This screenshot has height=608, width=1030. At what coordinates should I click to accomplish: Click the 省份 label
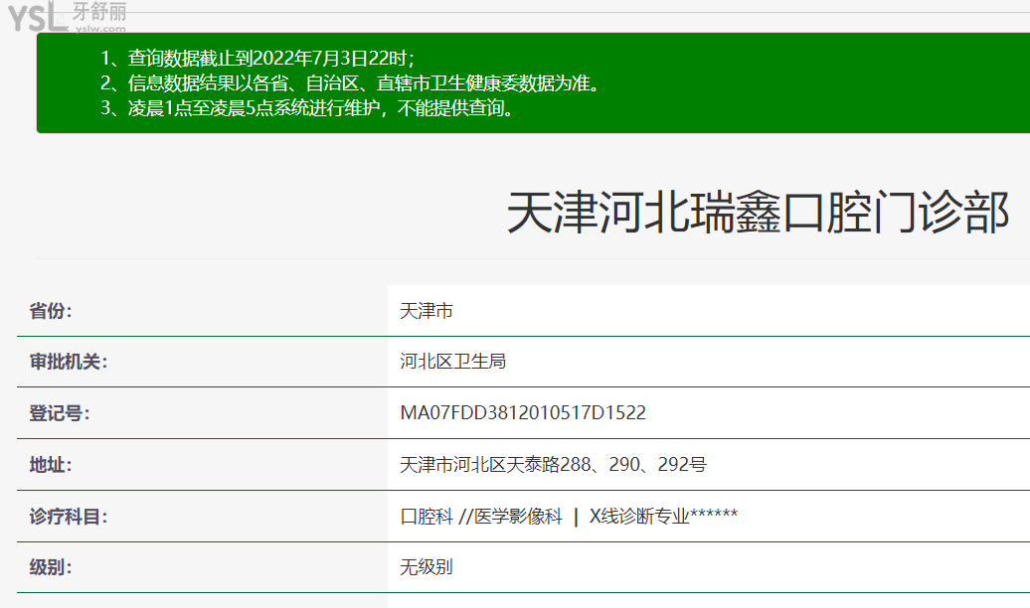tap(51, 311)
